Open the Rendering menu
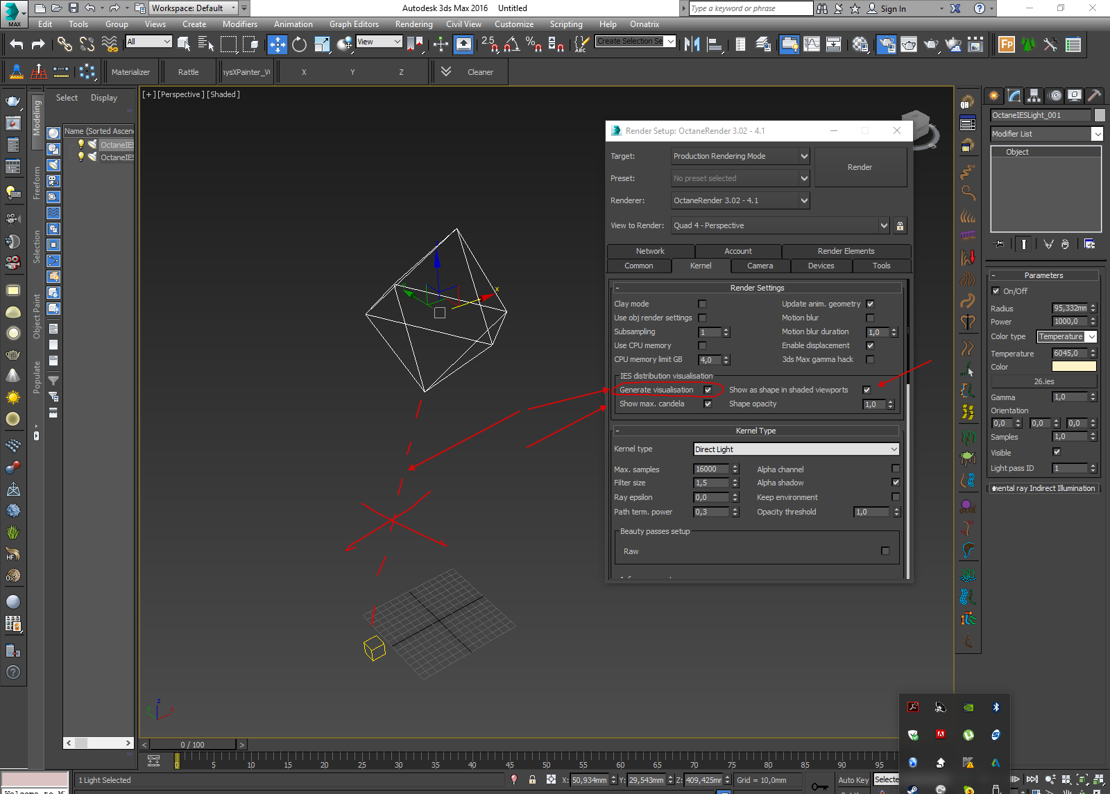The image size is (1110, 794). [413, 24]
